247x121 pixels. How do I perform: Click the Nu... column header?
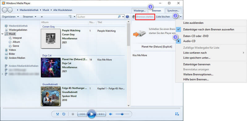pyautogui.click(x=92, y=22)
